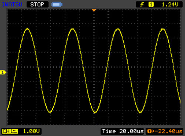Click the Time 20.00us timebase readout

click(x=123, y=131)
